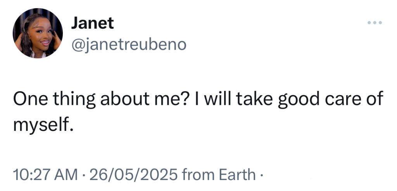Open the three-dot more options menu
The image size is (397, 191).
(x=375, y=23)
